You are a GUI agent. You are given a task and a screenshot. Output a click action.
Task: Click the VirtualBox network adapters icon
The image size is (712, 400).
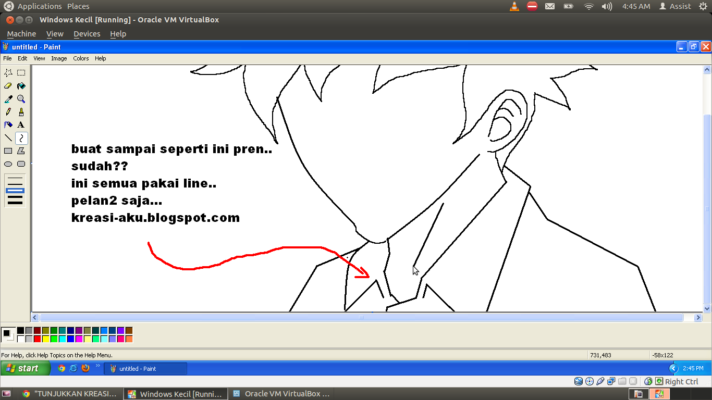[x=611, y=381]
